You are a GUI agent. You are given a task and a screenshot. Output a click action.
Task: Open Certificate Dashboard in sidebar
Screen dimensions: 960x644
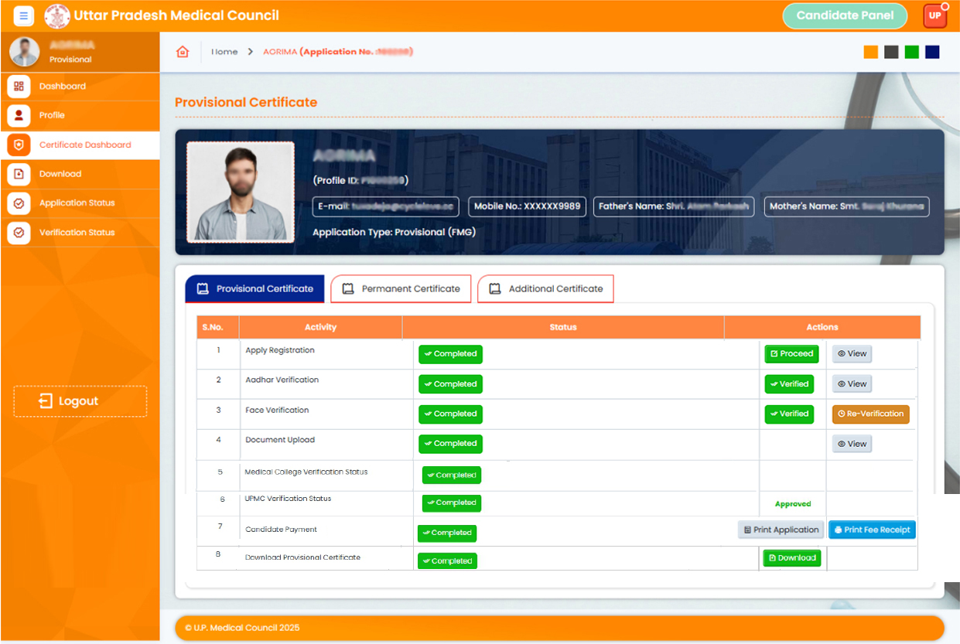point(85,145)
